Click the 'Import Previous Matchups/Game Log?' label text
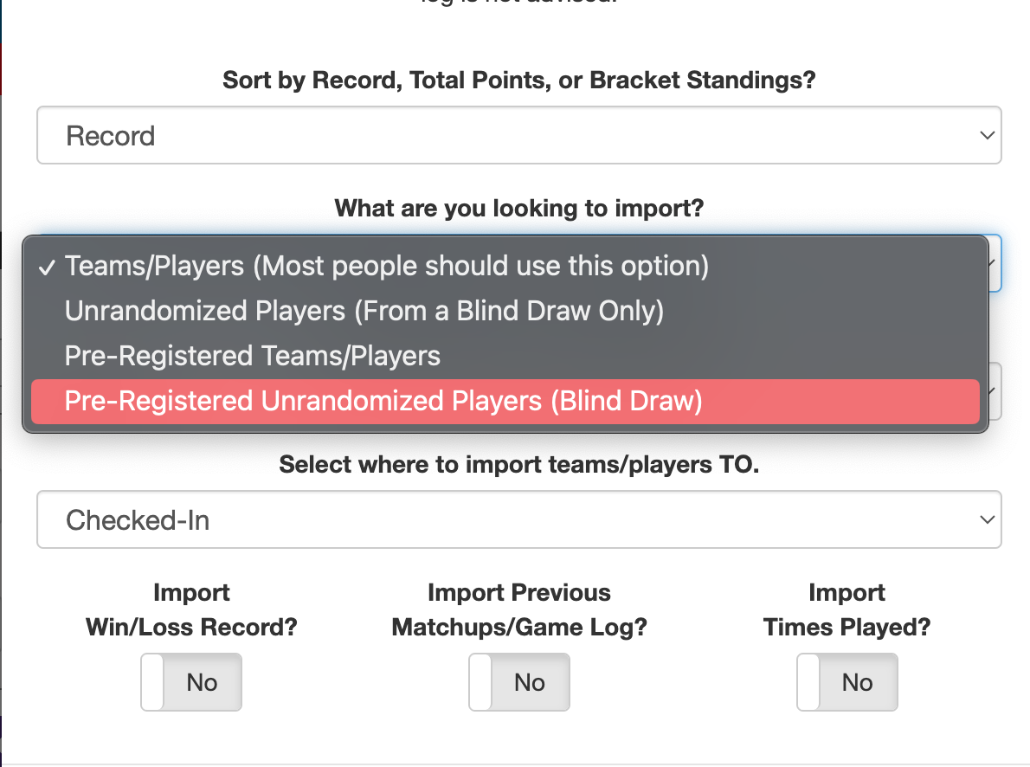The image size is (1030, 767). [x=519, y=610]
